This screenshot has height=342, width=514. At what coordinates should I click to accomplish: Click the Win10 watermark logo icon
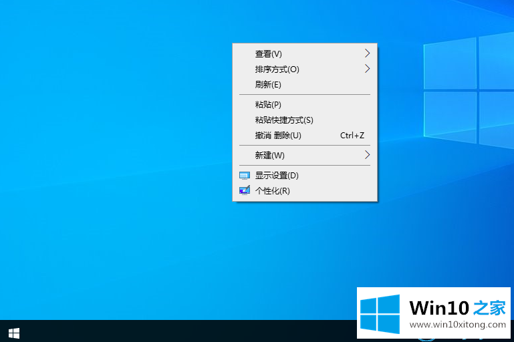point(380,312)
